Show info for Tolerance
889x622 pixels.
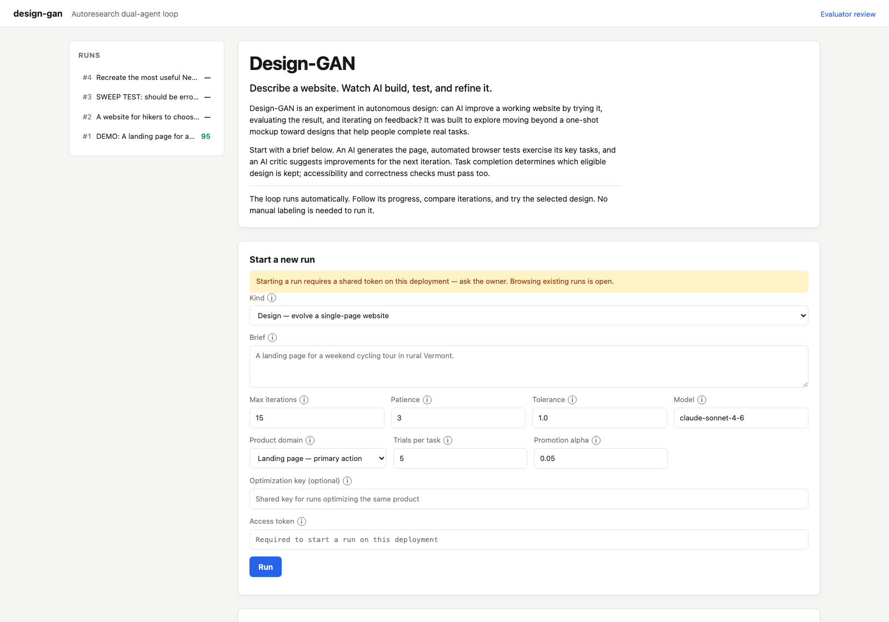[572, 399]
